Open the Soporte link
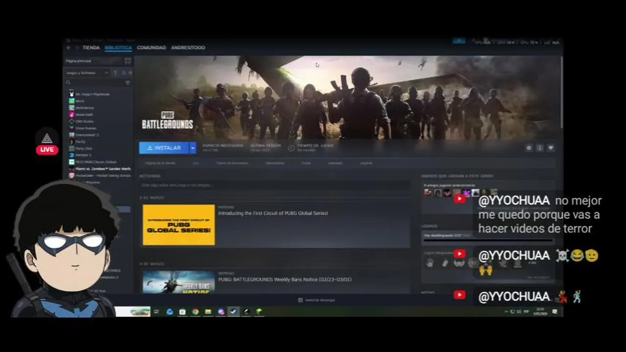Image resolution: width=626 pixels, height=352 pixels. coord(366,163)
